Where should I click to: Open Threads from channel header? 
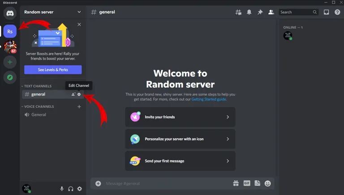[238, 12]
